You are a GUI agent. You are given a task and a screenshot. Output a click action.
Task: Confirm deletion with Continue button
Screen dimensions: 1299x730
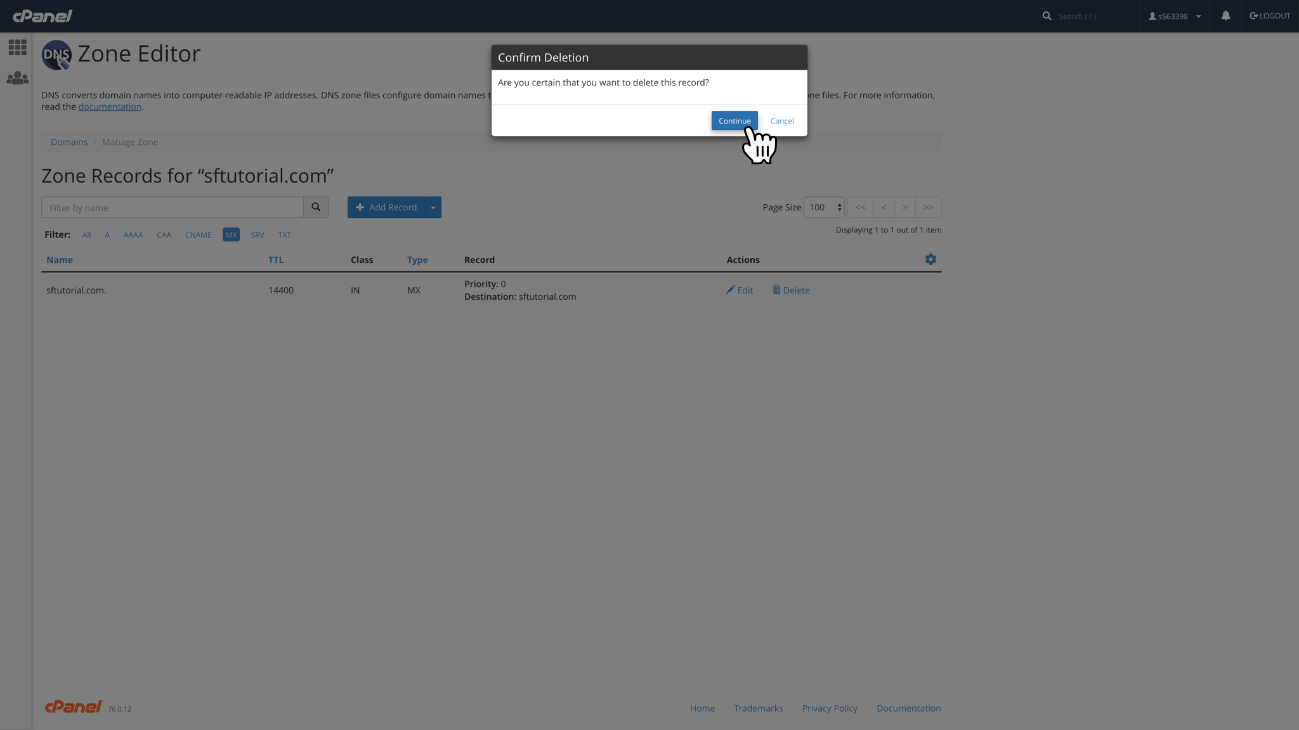pos(734,120)
